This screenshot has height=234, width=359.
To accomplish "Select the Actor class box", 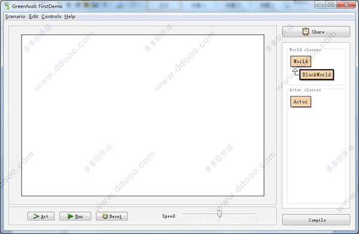I will pos(300,101).
